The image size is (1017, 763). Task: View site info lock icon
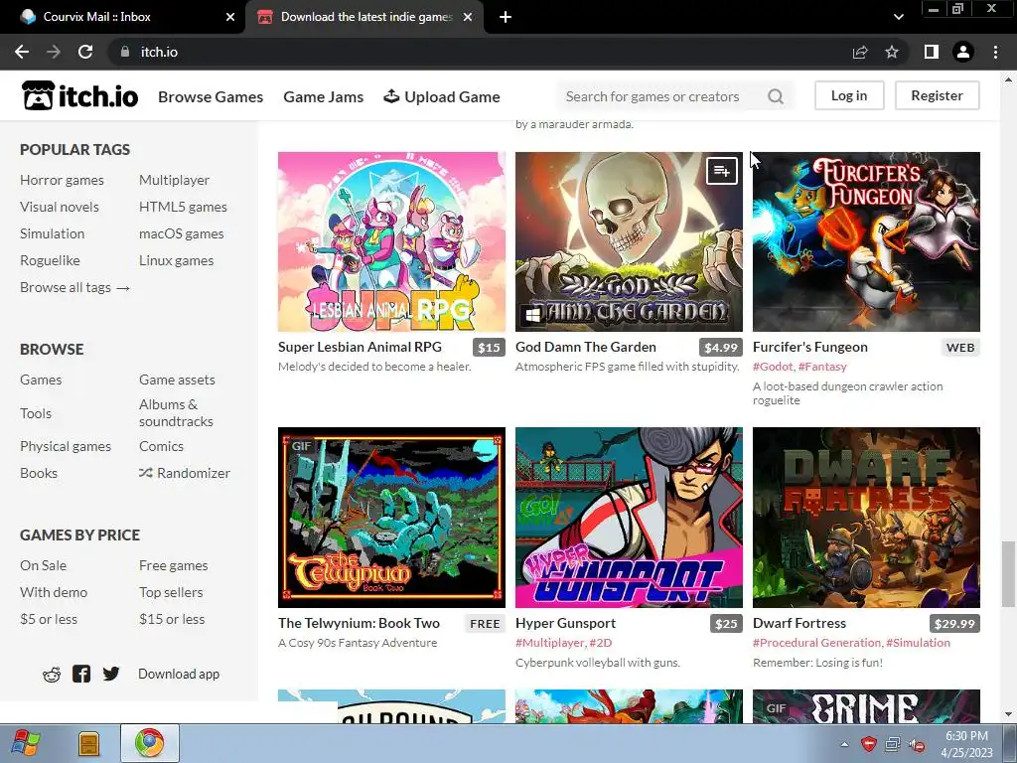pyautogui.click(x=125, y=52)
